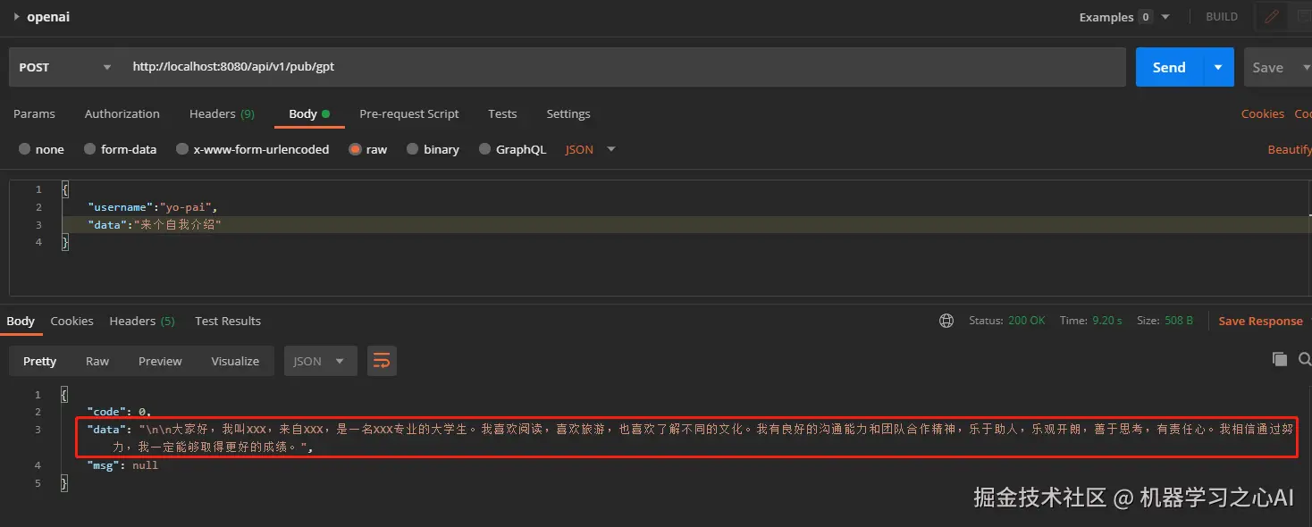Select the none body type
The height and width of the screenshot is (527, 1312).
(41, 149)
